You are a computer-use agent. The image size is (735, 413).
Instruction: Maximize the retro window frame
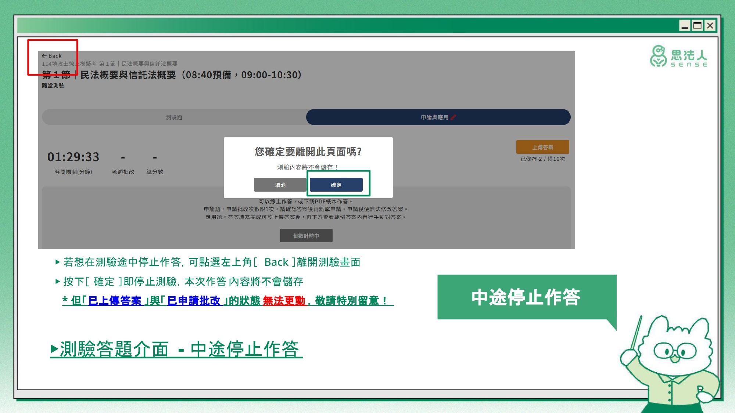[x=697, y=26]
